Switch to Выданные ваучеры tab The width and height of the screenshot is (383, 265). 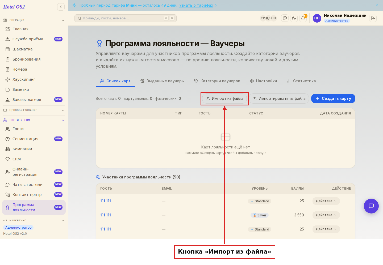[162, 81]
